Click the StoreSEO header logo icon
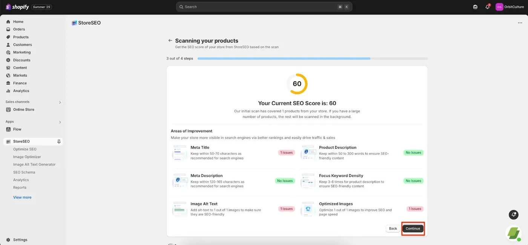The image size is (528, 245). [x=74, y=23]
